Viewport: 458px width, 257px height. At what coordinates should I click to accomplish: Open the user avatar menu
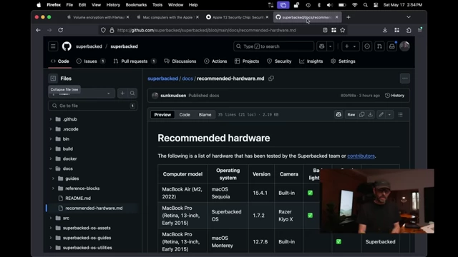click(x=404, y=46)
